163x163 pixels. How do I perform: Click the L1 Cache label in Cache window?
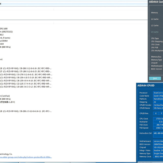[155, 19]
